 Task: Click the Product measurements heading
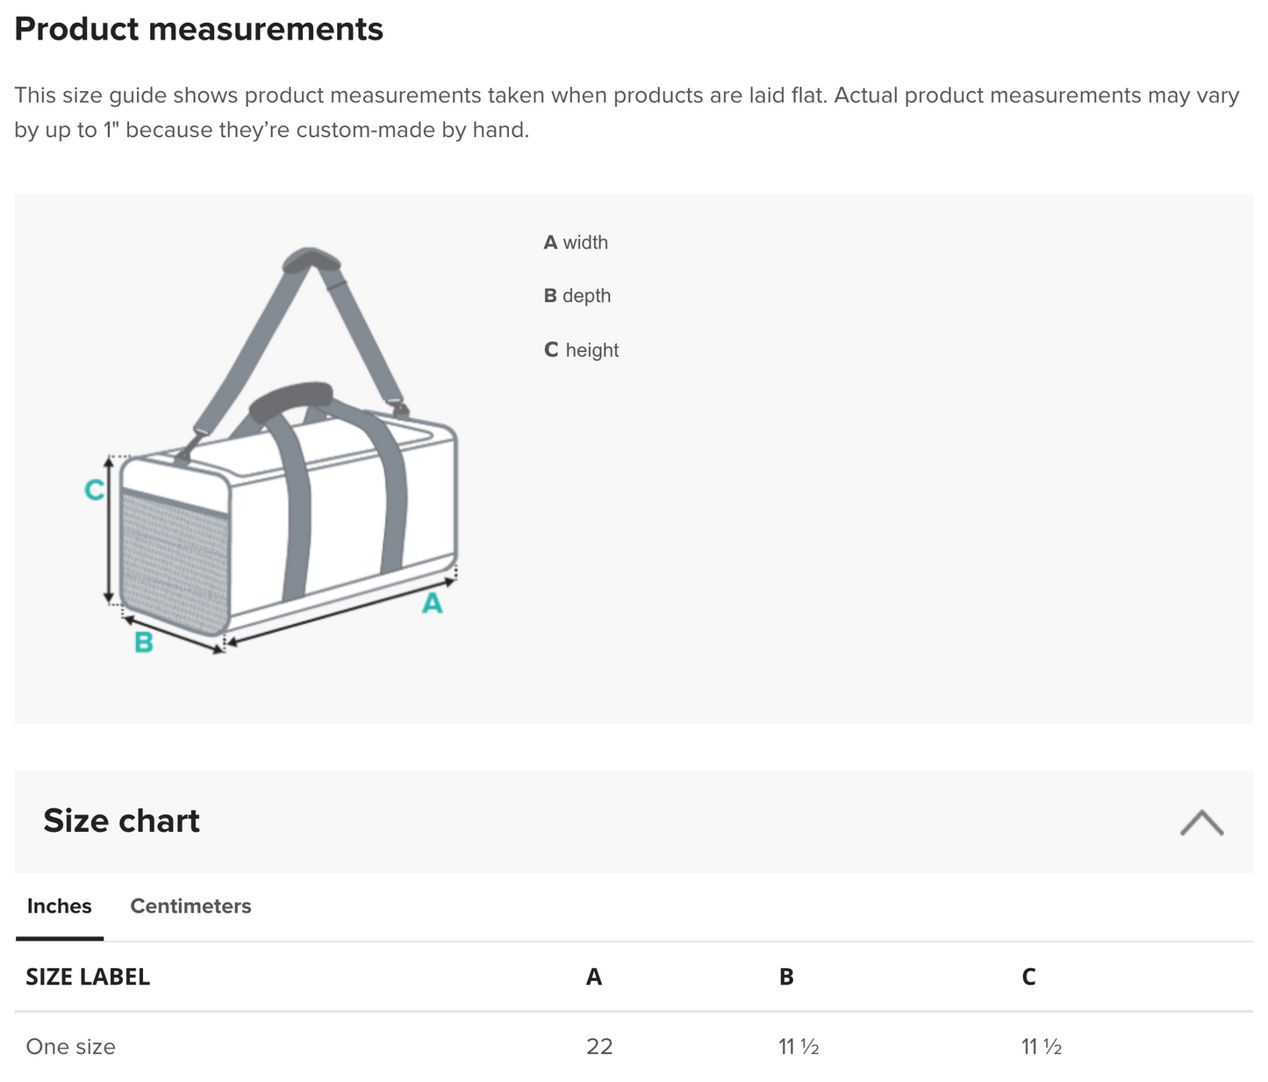point(199,29)
